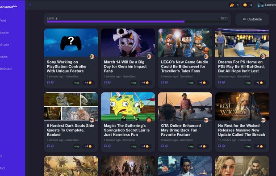Click the LEGO Harry Potter thumbnail
The width and height of the screenshot is (276, 176).
tap(185, 43)
